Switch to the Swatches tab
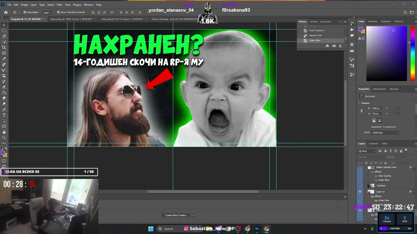 [x=372, y=21]
